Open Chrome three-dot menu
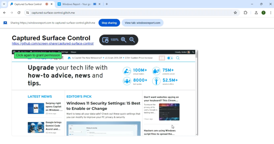Image resolution: width=274 pixels, height=144 pixels. (271, 13)
